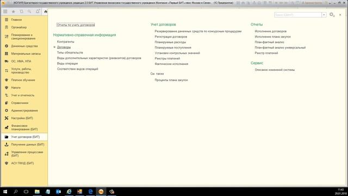Open Главное section icon
Image resolution: width=348 pixels, height=196 pixels.
click(7, 20)
